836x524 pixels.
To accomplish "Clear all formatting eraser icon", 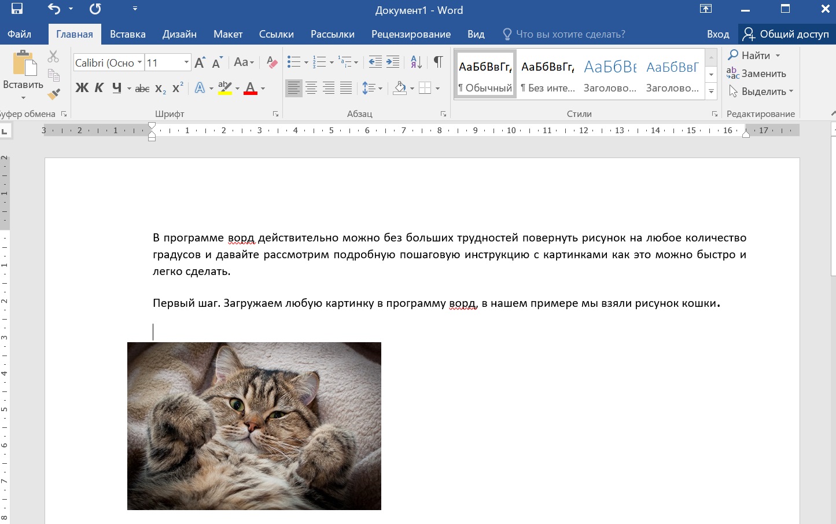I will (272, 63).
